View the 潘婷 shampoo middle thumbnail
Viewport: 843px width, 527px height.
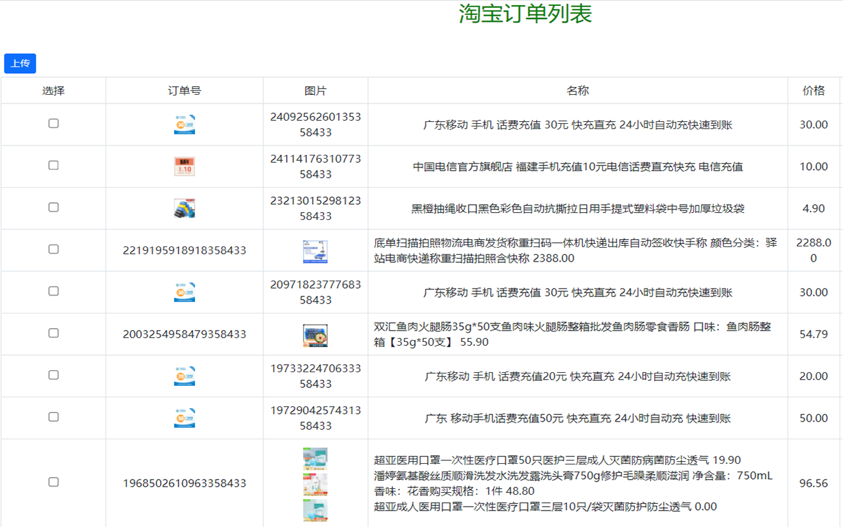pyautogui.click(x=315, y=484)
